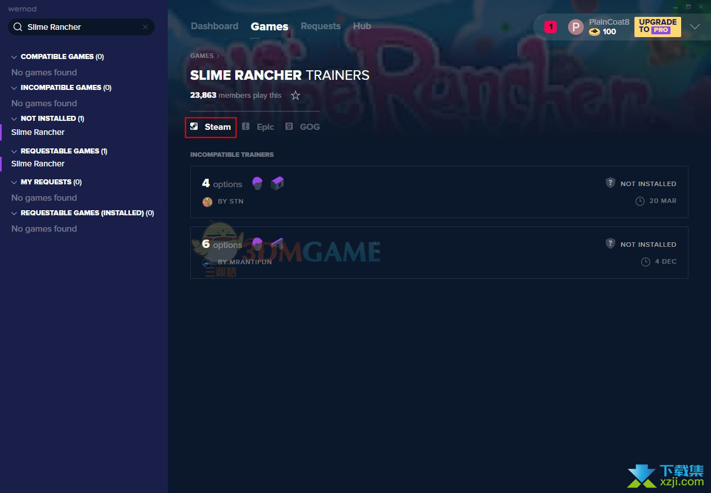Click the coins icon next to 100
711x493 pixels.
[594, 32]
